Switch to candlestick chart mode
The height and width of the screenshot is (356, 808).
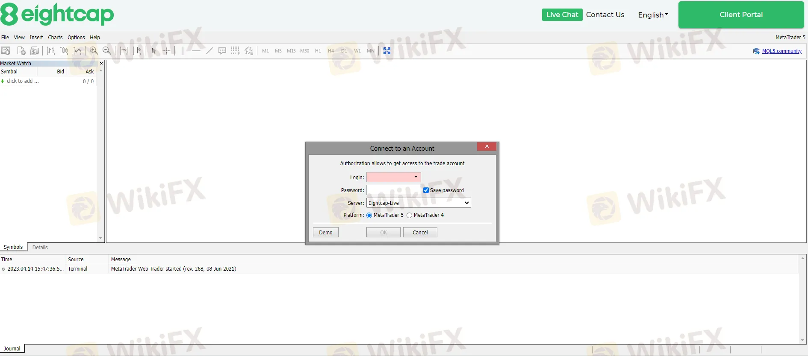[x=64, y=51]
